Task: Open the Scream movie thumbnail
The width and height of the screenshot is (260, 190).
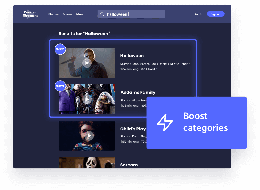Action: pyautogui.click(x=87, y=163)
